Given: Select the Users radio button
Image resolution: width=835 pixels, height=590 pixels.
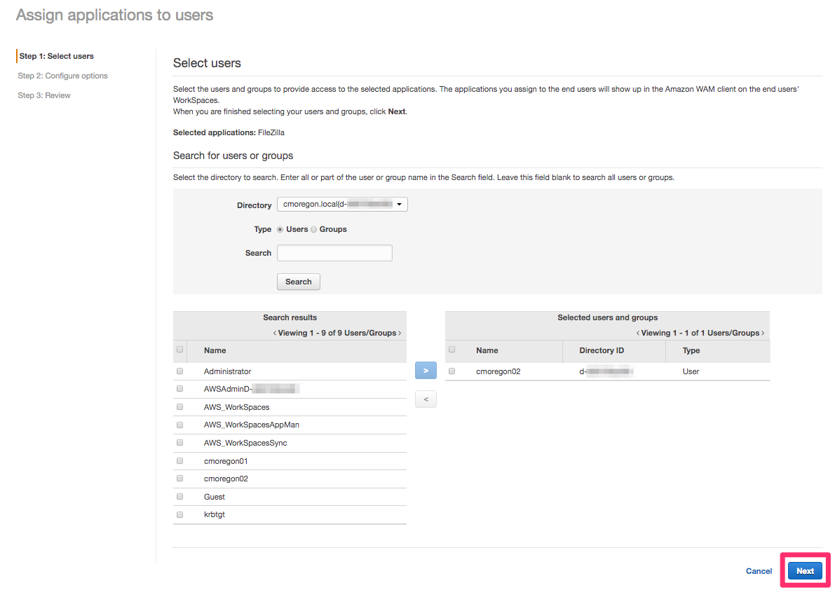Looking at the screenshot, I should (x=279, y=229).
